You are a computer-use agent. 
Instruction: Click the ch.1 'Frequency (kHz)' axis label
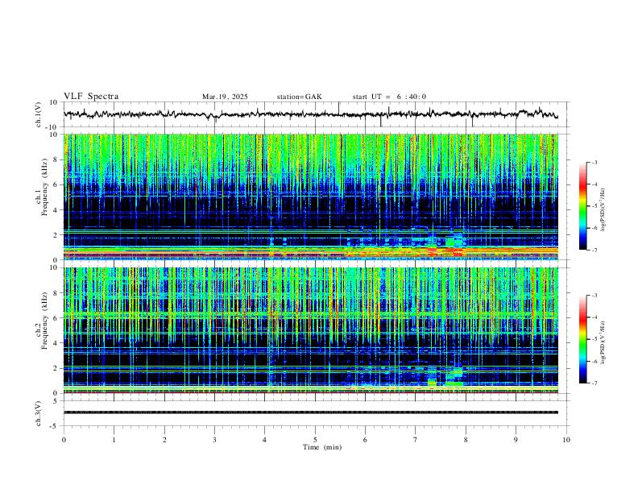[45, 188]
